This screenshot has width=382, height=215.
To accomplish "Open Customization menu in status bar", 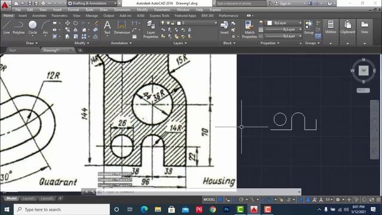I will 378,199.
